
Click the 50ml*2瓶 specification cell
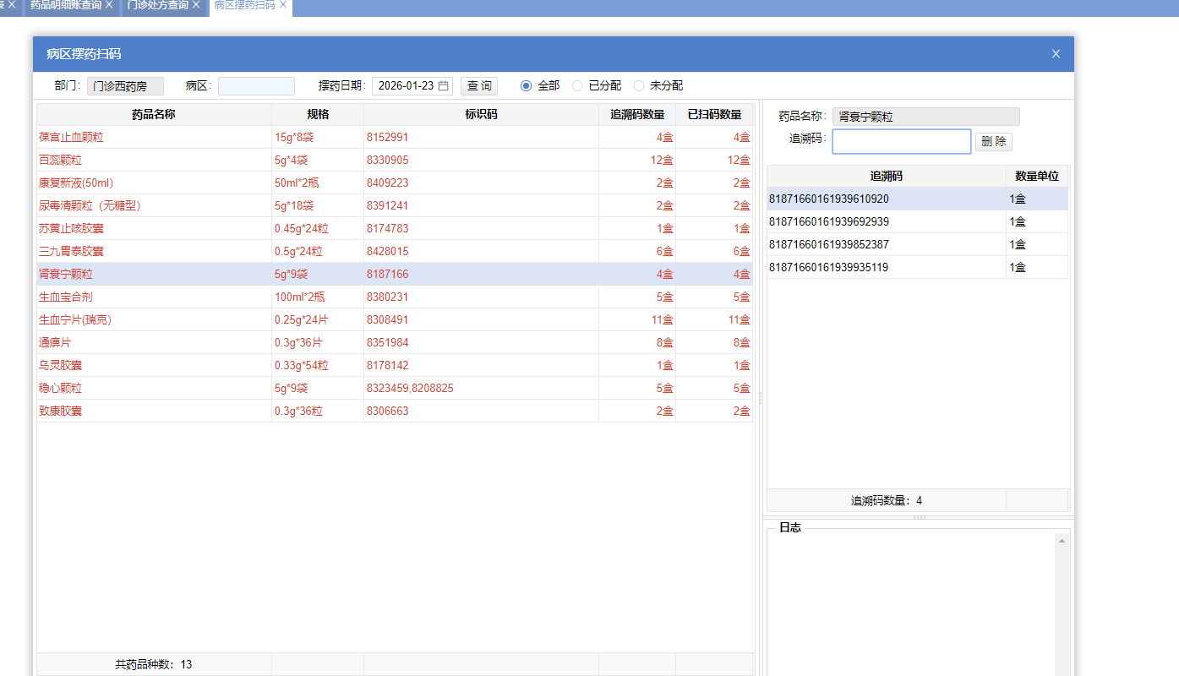pyautogui.click(x=318, y=183)
